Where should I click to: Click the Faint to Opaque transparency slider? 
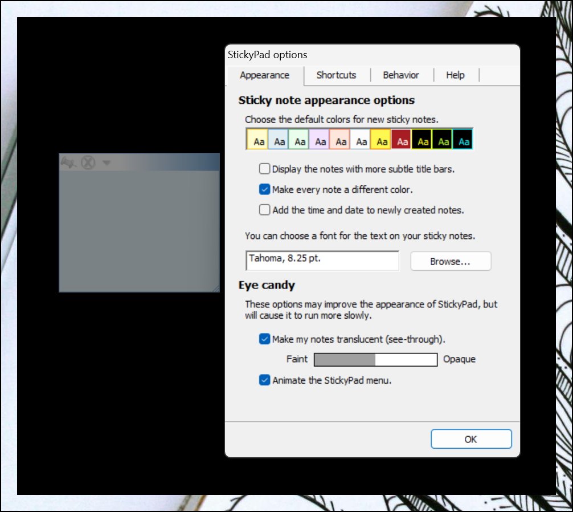(376, 360)
